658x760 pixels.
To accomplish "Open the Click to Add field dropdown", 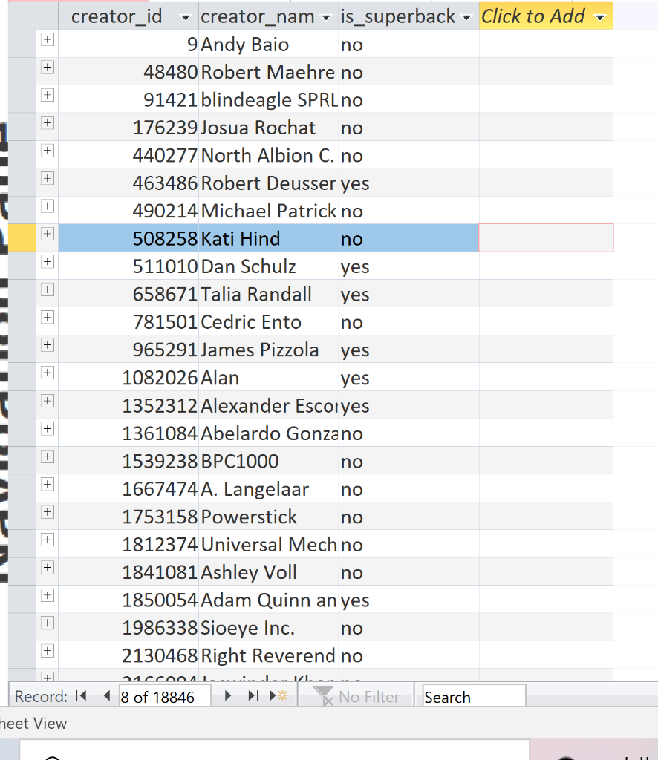I will 601,16.
